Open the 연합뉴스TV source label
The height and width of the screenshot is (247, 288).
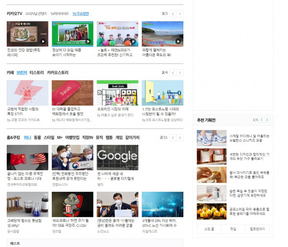[60, 185]
